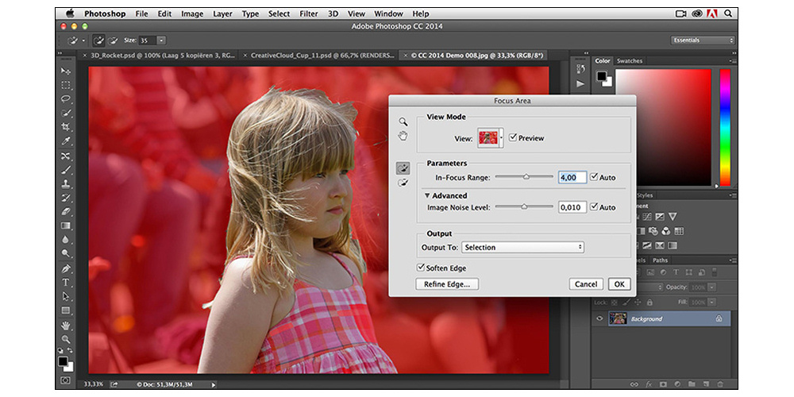Select the Type tool in the left toolbar
Viewport: 794px width, 397px height.
click(66, 283)
